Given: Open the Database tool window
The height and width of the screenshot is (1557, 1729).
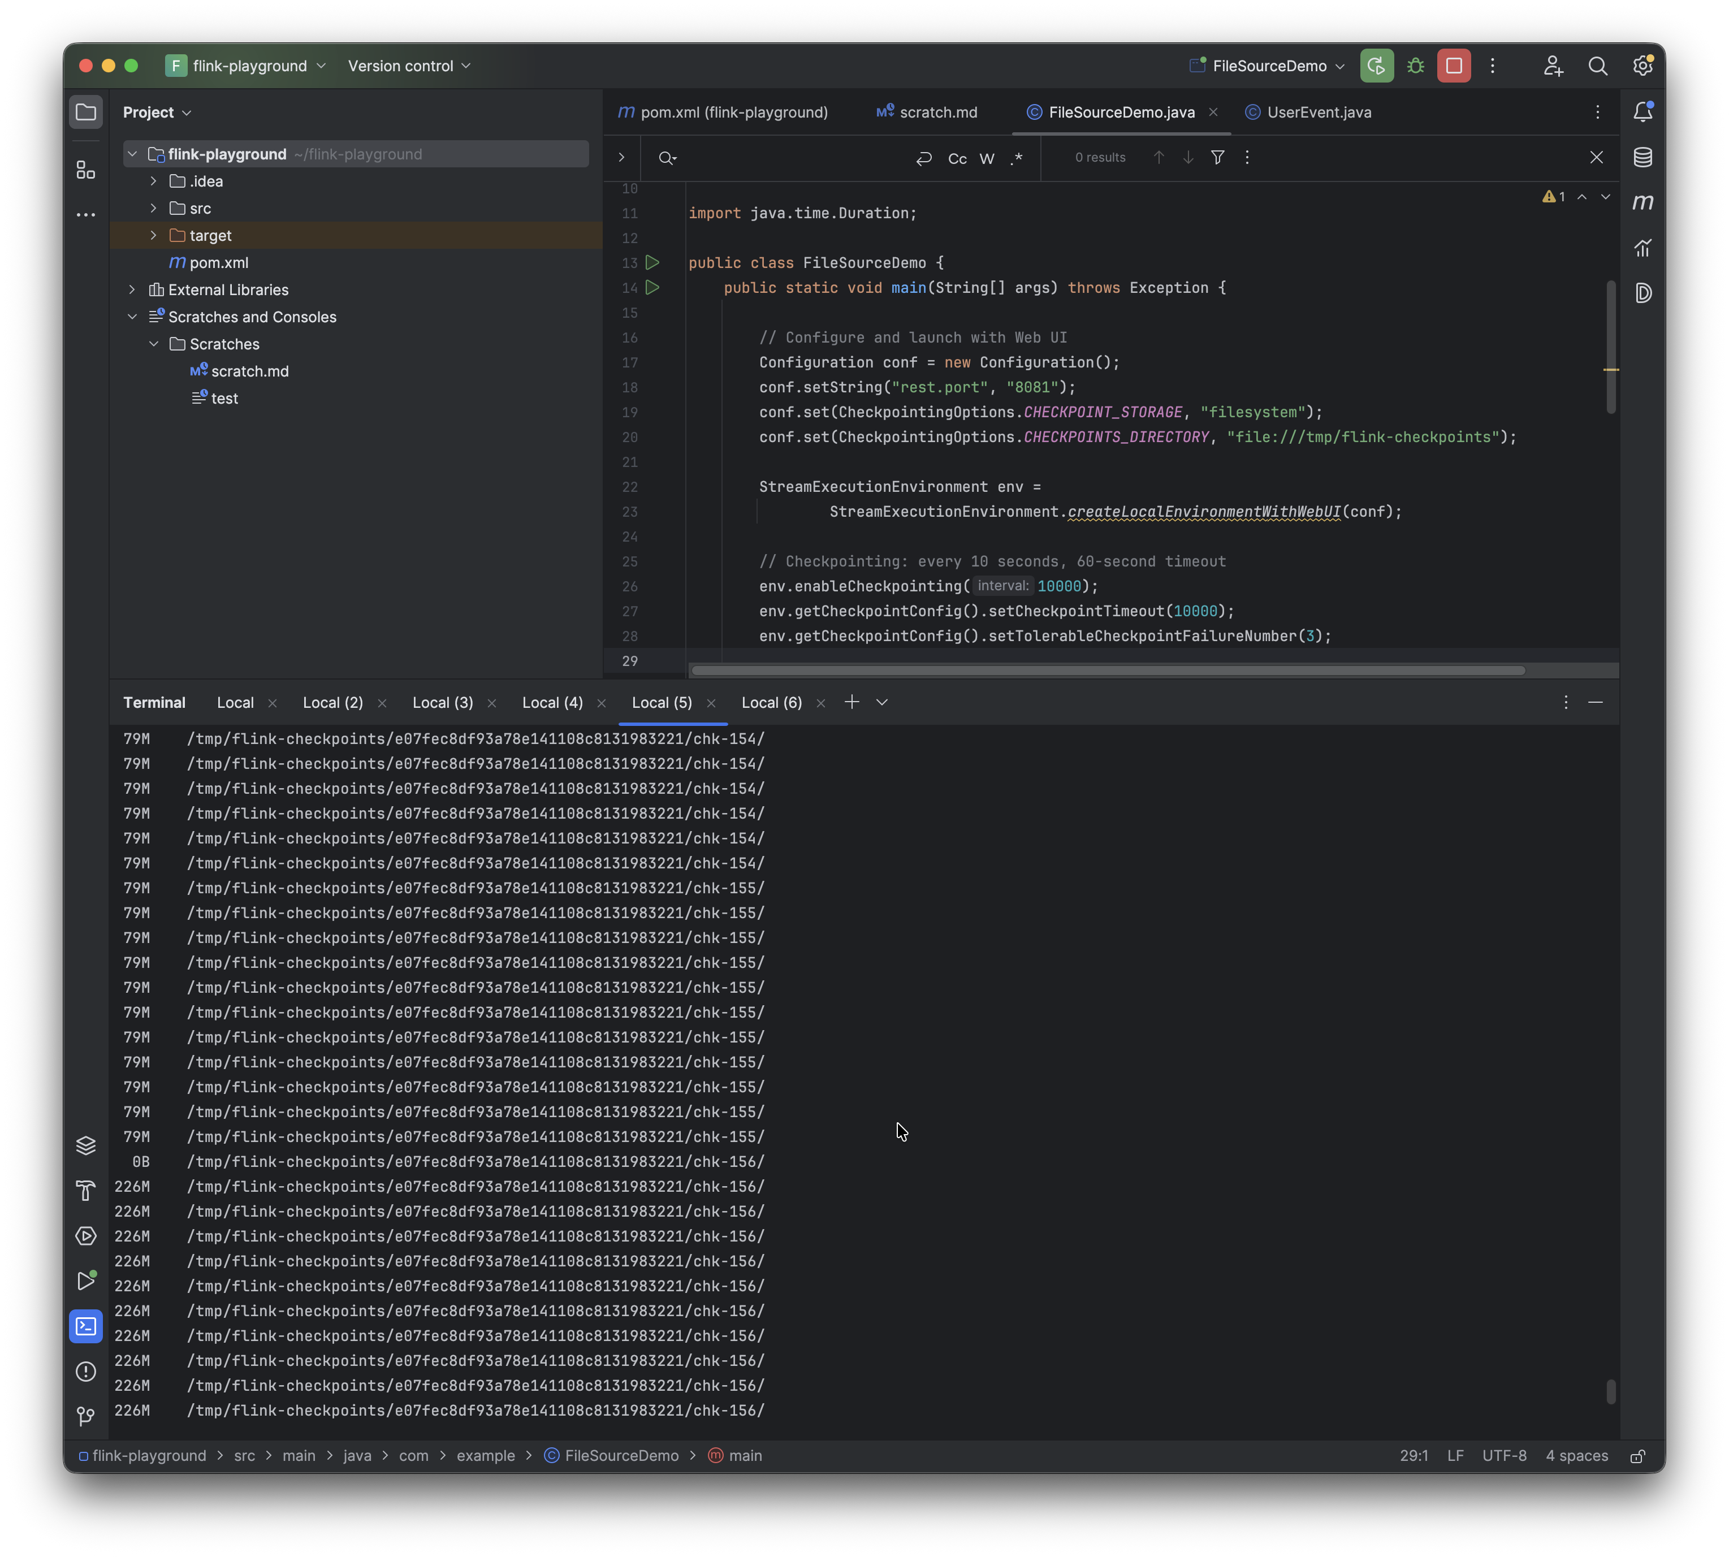Looking at the screenshot, I should click(1642, 157).
